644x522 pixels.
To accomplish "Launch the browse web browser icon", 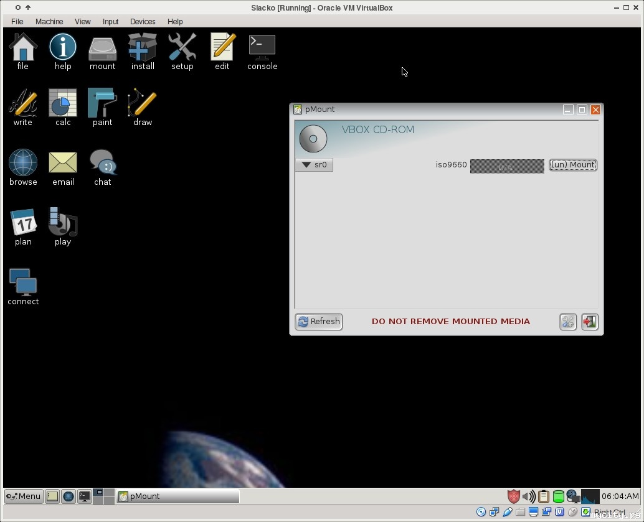I will 23,167.
